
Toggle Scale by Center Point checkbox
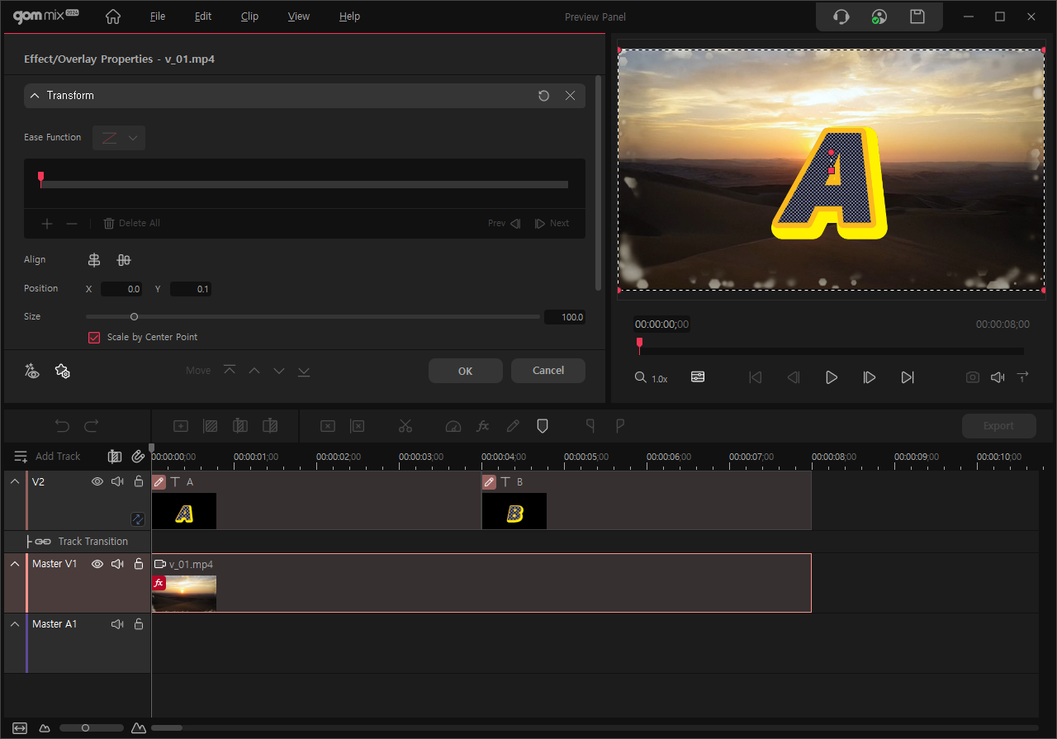point(94,337)
